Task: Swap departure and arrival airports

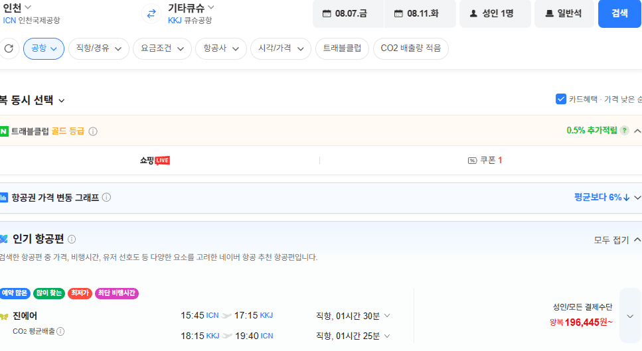Action: pos(151,13)
